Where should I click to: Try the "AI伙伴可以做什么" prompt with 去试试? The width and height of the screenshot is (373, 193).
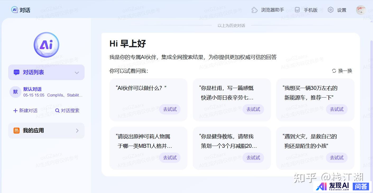click(170, 109)
